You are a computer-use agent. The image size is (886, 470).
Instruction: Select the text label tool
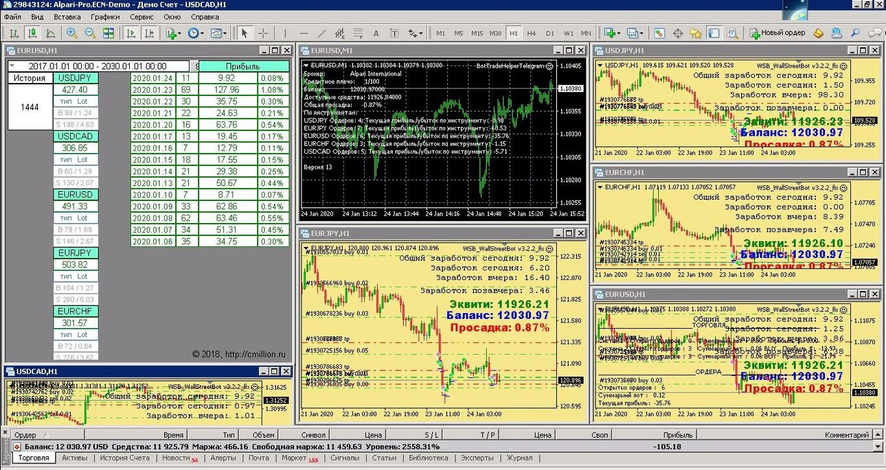click(395, 33)
